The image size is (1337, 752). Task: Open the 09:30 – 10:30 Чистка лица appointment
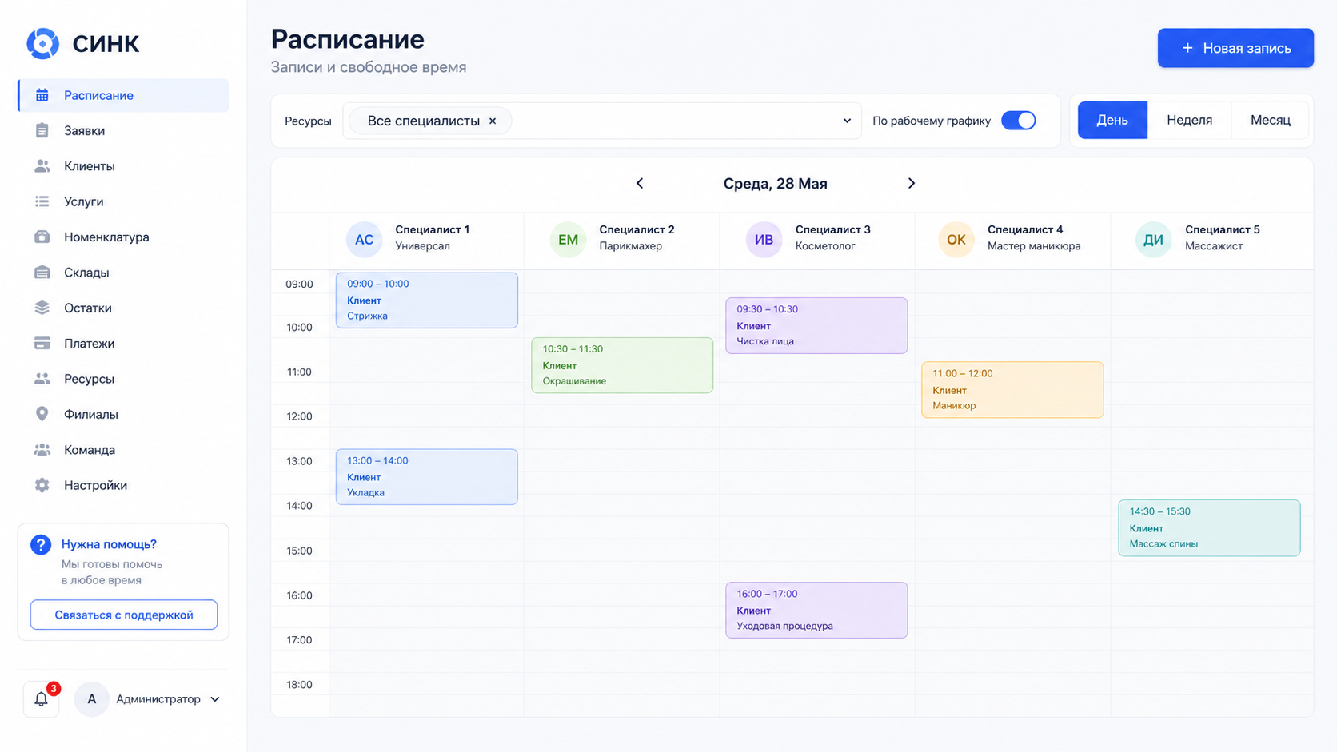point(816,325)
